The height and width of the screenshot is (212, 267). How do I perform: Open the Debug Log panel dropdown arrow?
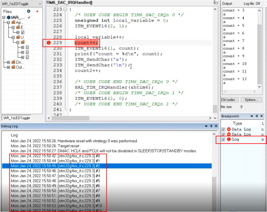(x=206, y=126)
